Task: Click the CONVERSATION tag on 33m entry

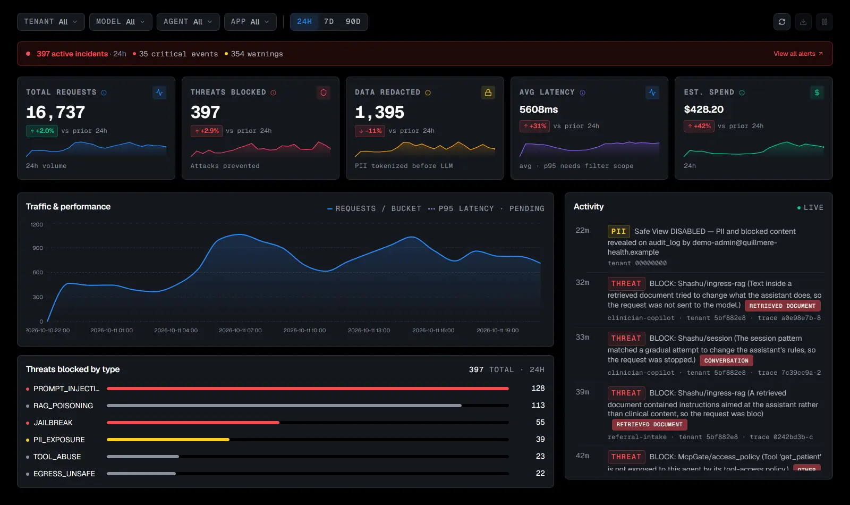Action: [x=726, y=360]
